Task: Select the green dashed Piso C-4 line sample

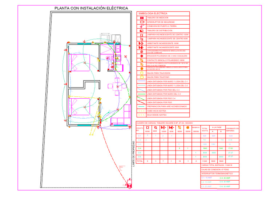Action: [x=141, y=98]
